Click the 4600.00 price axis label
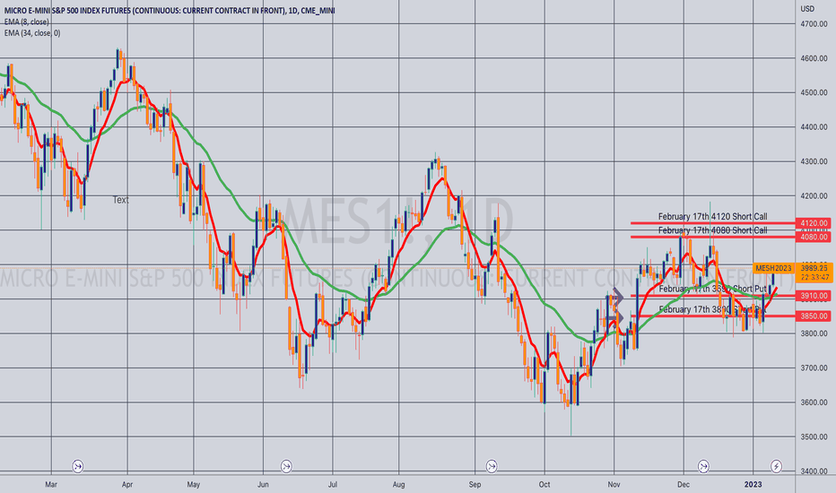836x493 pixels. 814,58
